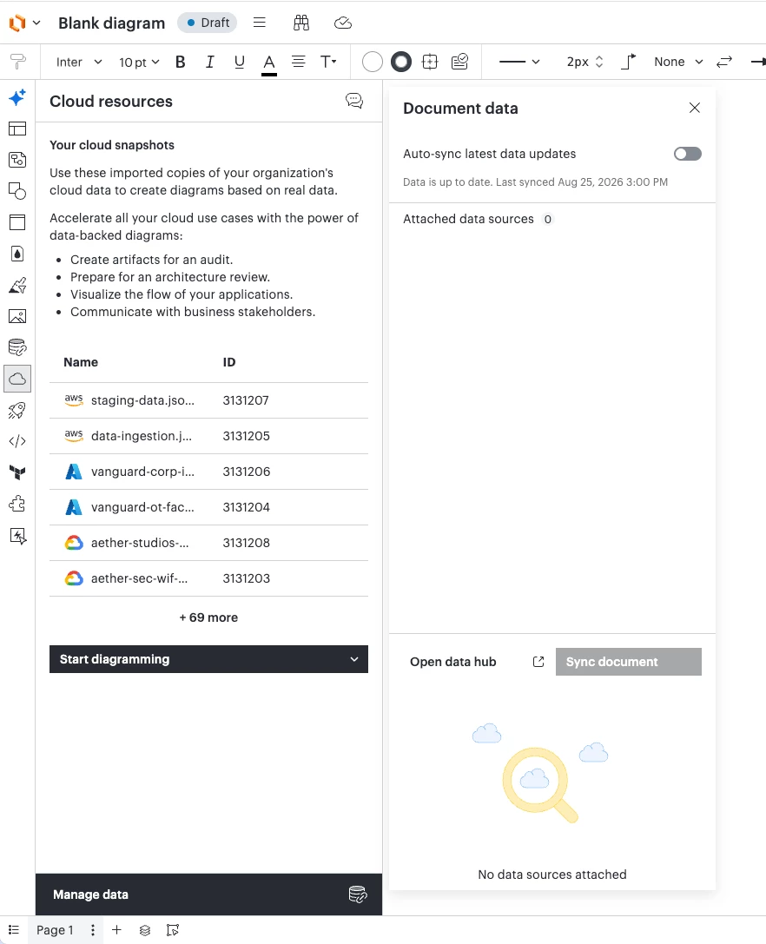
Task: Open the binoculars search icon
Action: coord(301,23)
